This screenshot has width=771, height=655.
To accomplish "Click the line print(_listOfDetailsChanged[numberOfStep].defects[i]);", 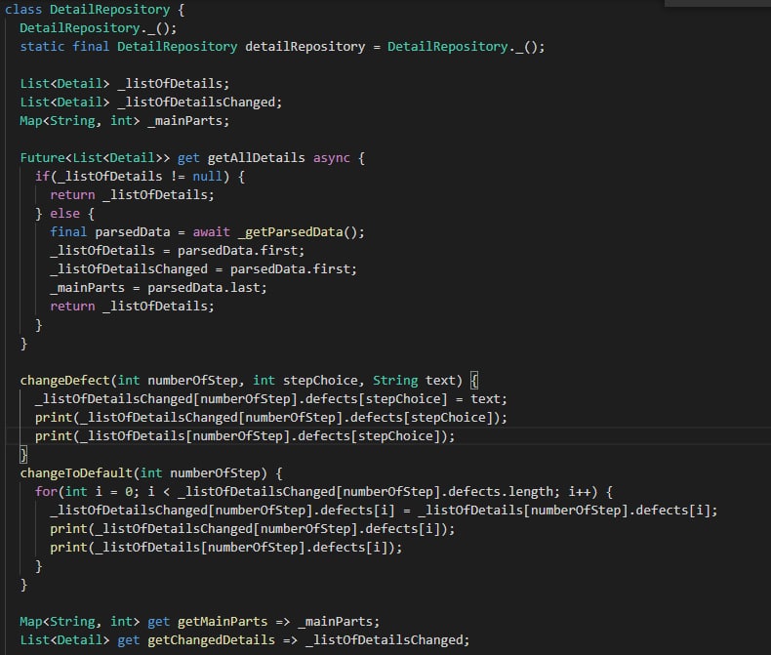I will (252, 529).
